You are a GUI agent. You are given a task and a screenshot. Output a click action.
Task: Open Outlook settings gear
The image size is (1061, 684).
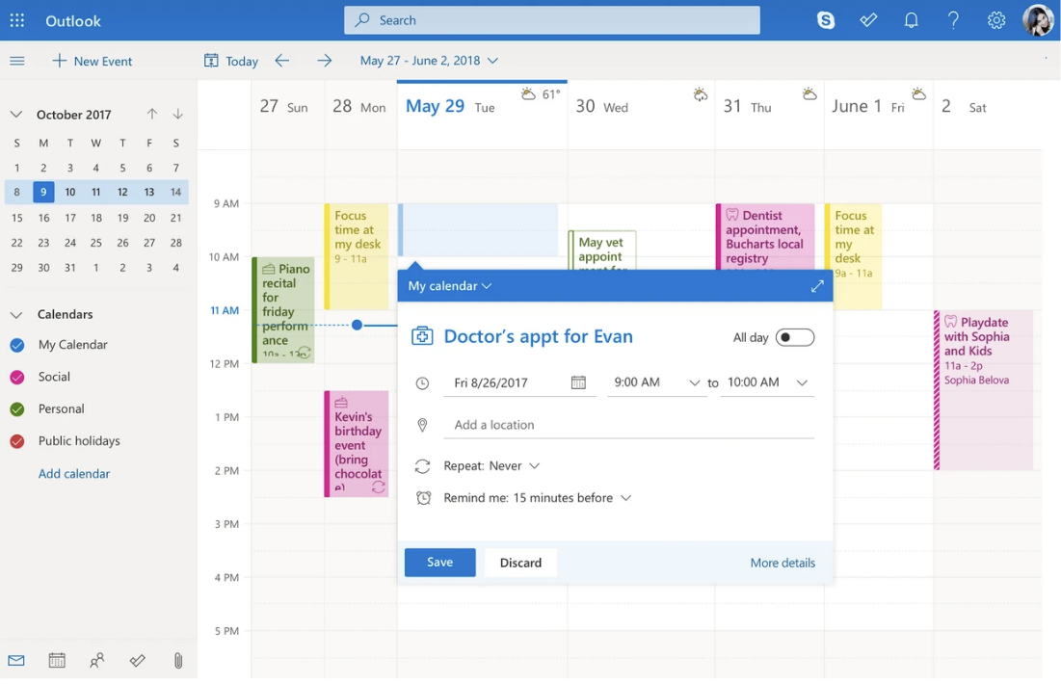click(995, 19)
